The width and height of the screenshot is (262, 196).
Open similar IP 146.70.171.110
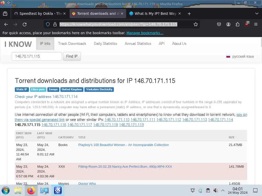click(x=117, y=120)
